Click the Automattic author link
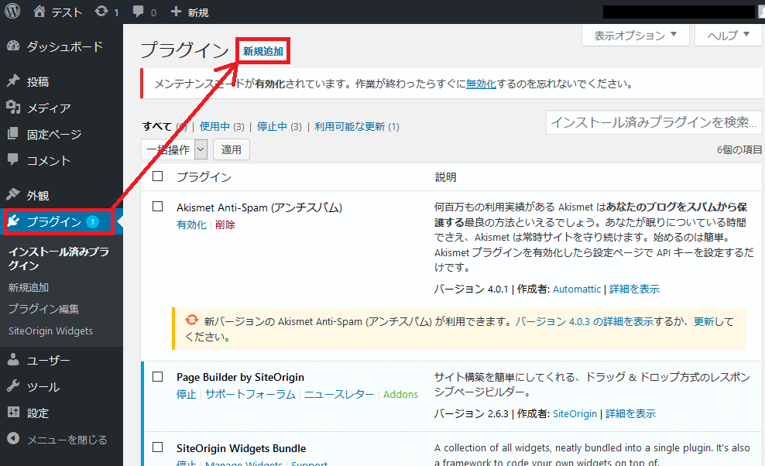Screen dimensions: 765x466 coord(577,289)
